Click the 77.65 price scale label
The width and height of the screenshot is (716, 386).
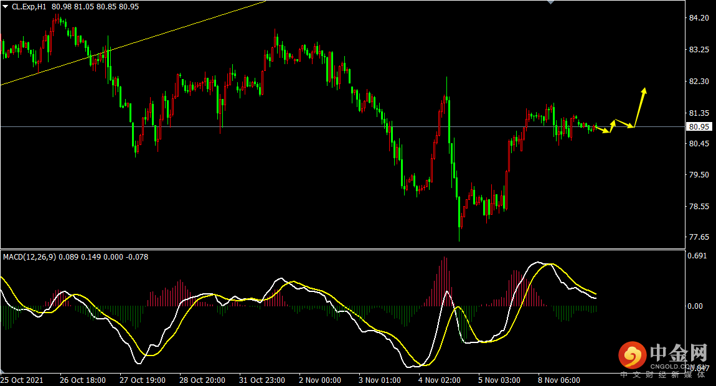coord(699,237)
